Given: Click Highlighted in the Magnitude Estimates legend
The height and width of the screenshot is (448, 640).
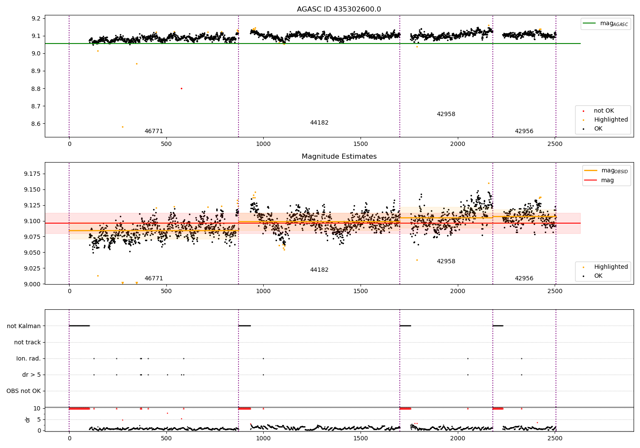Looking at the screenshot, I should 611,267.
